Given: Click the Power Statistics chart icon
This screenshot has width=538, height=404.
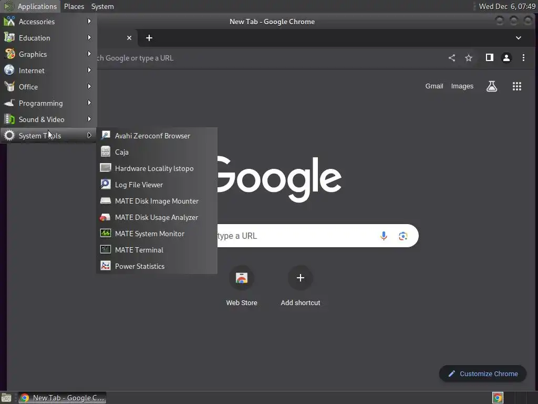Looking at the screenshot, I should (105, 266).
